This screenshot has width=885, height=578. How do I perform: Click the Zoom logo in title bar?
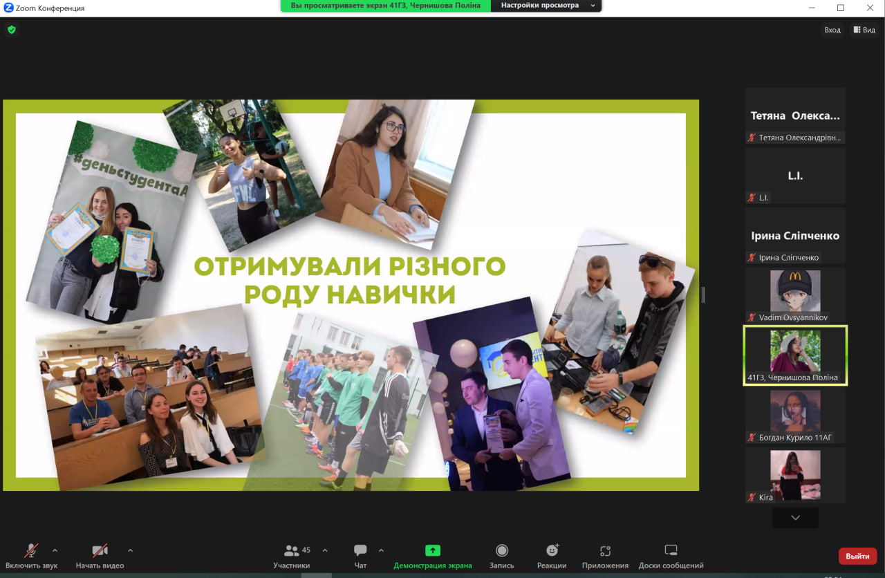tap(8, 8)
